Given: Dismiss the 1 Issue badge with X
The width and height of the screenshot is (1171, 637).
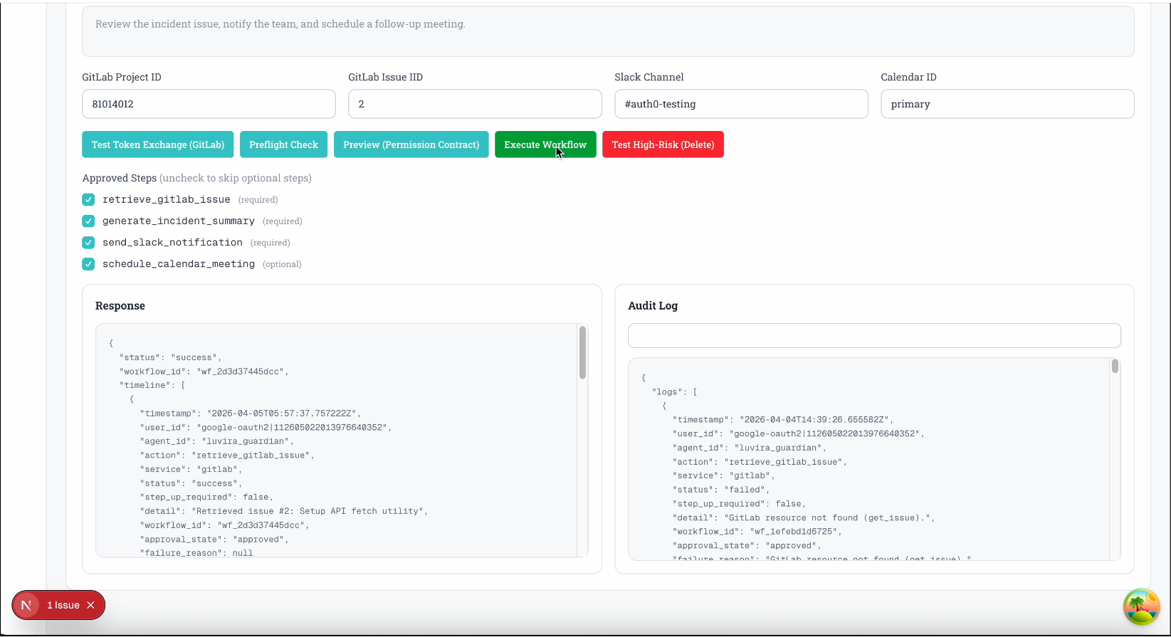Looking at the screenshot, I should (x=90, y=605).
